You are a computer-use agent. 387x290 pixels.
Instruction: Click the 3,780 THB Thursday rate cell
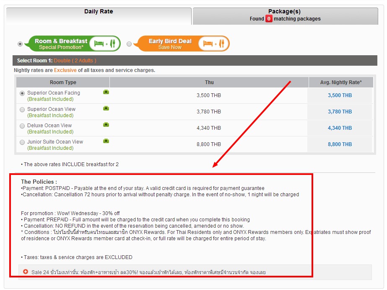coord(208,112)
